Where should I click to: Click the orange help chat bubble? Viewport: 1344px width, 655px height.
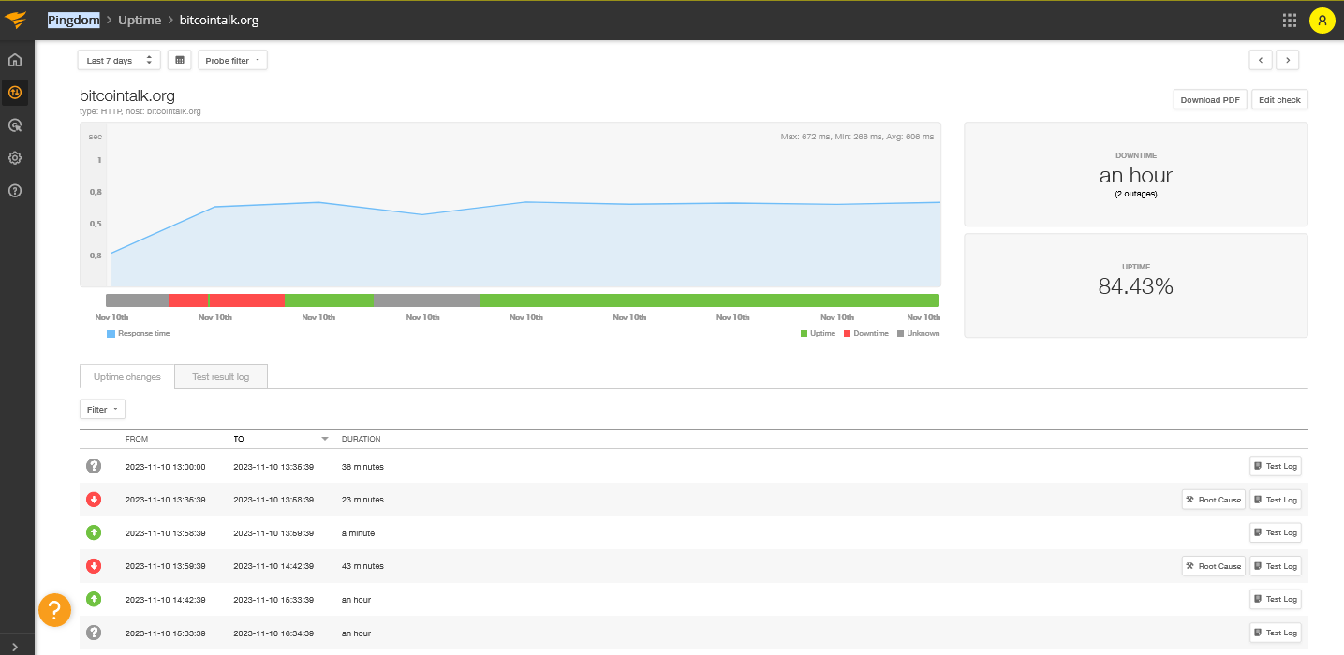click(x=54, y=611)
